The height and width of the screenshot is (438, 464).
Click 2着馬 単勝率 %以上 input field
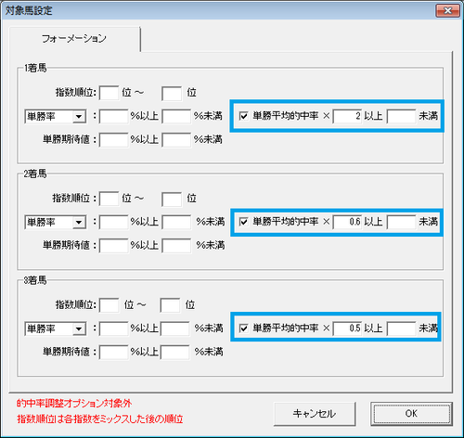(114, 222)
